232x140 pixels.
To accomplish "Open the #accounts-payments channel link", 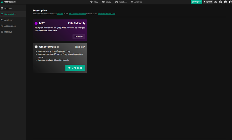I will (x=77, y=14).
